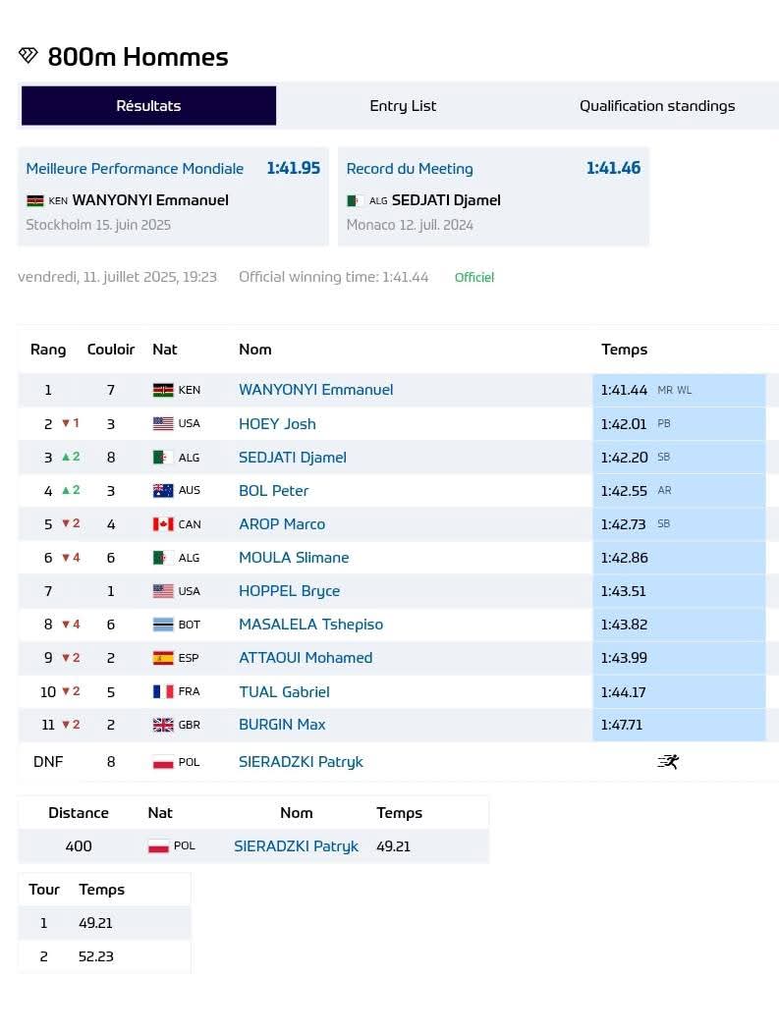Click SEDJATI Djamel name in results table
The image size is (779, 1034).
point(292,458)
